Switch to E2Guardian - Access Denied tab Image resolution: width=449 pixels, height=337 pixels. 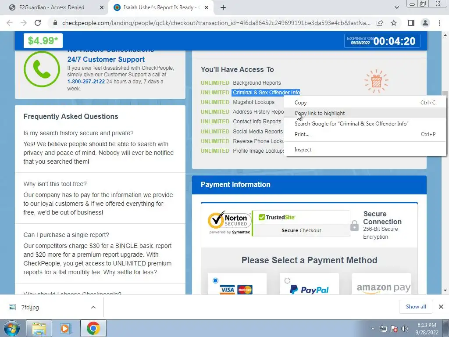pyautogui.click(x=52, y=7)
